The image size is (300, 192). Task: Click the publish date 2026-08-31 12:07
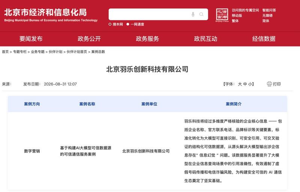(60, 84)
